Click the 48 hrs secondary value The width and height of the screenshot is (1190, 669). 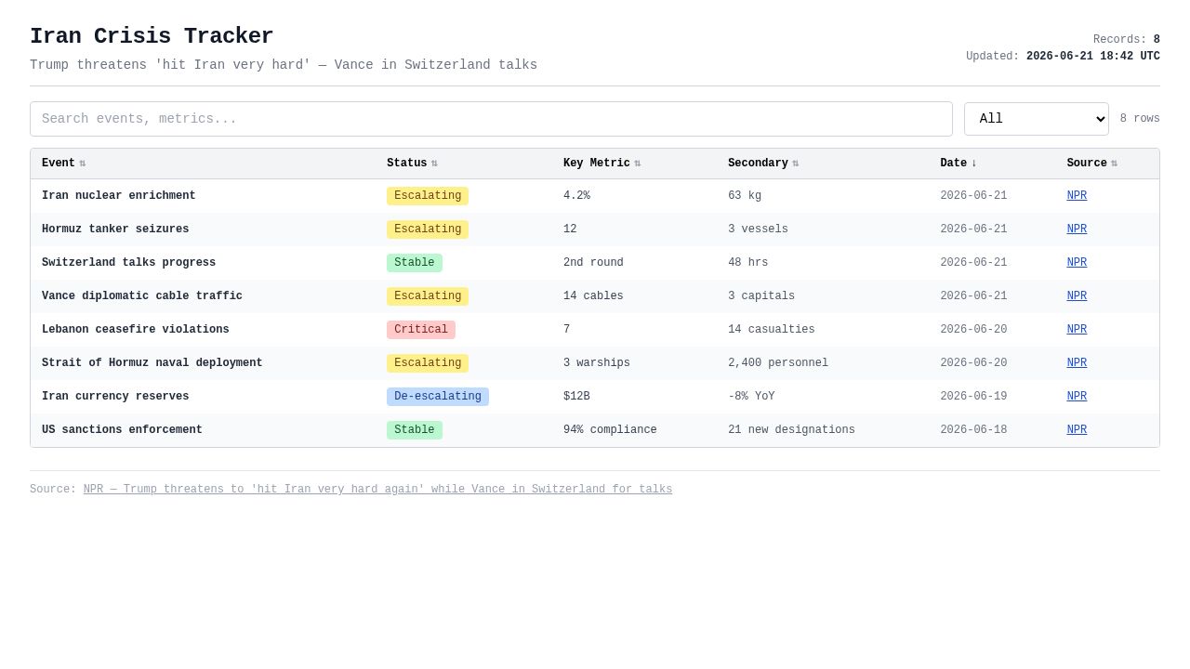748,263
